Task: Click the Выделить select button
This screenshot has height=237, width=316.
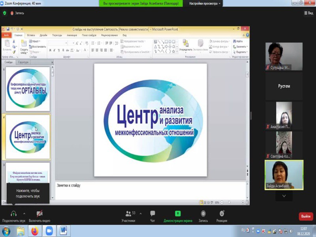Action: 240,52
